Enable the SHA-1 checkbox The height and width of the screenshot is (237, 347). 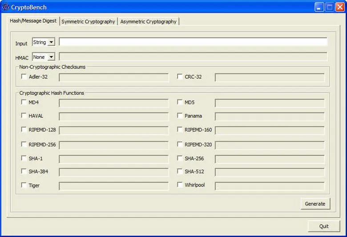click(x=24, y=158)
